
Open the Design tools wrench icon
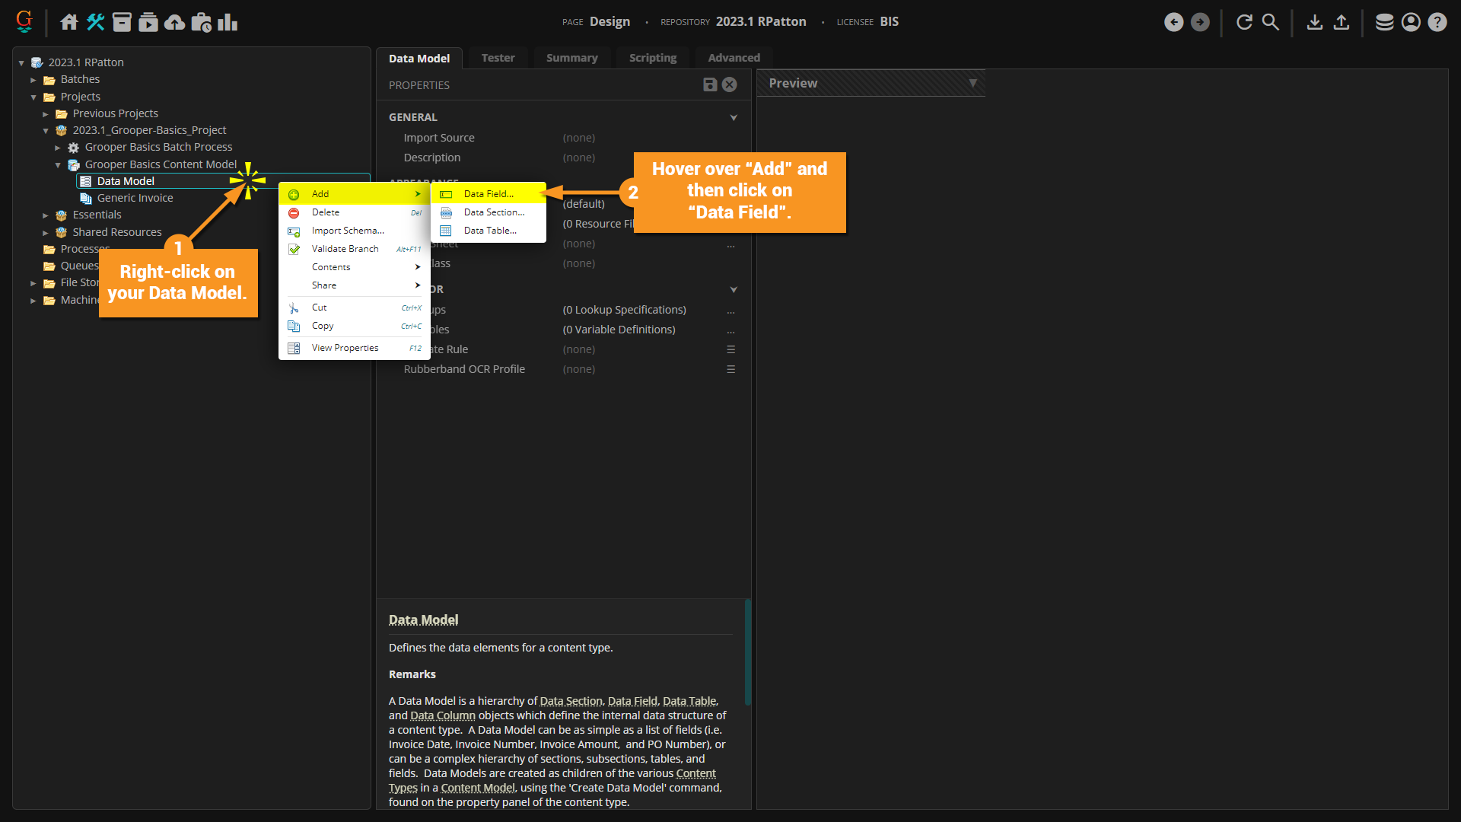click(95, 22)
